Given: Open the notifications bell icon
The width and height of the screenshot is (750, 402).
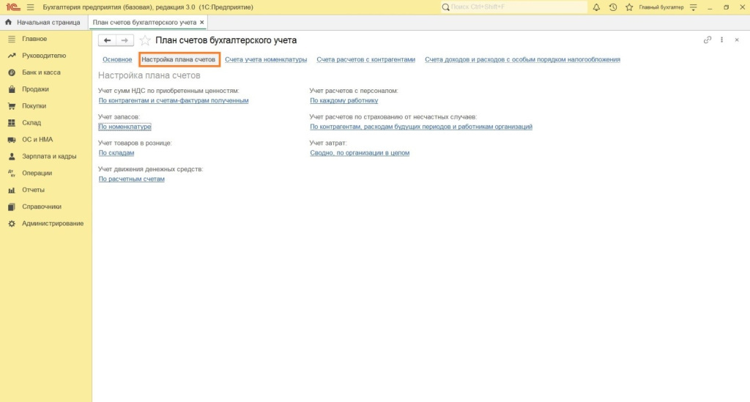Looking at the screenshot, I should [596, 7].
